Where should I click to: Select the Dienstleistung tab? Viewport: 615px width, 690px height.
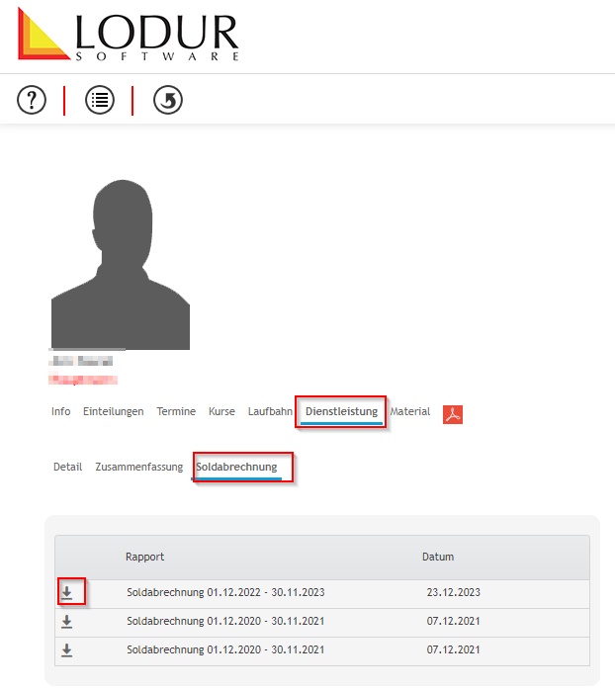[341, 411]
